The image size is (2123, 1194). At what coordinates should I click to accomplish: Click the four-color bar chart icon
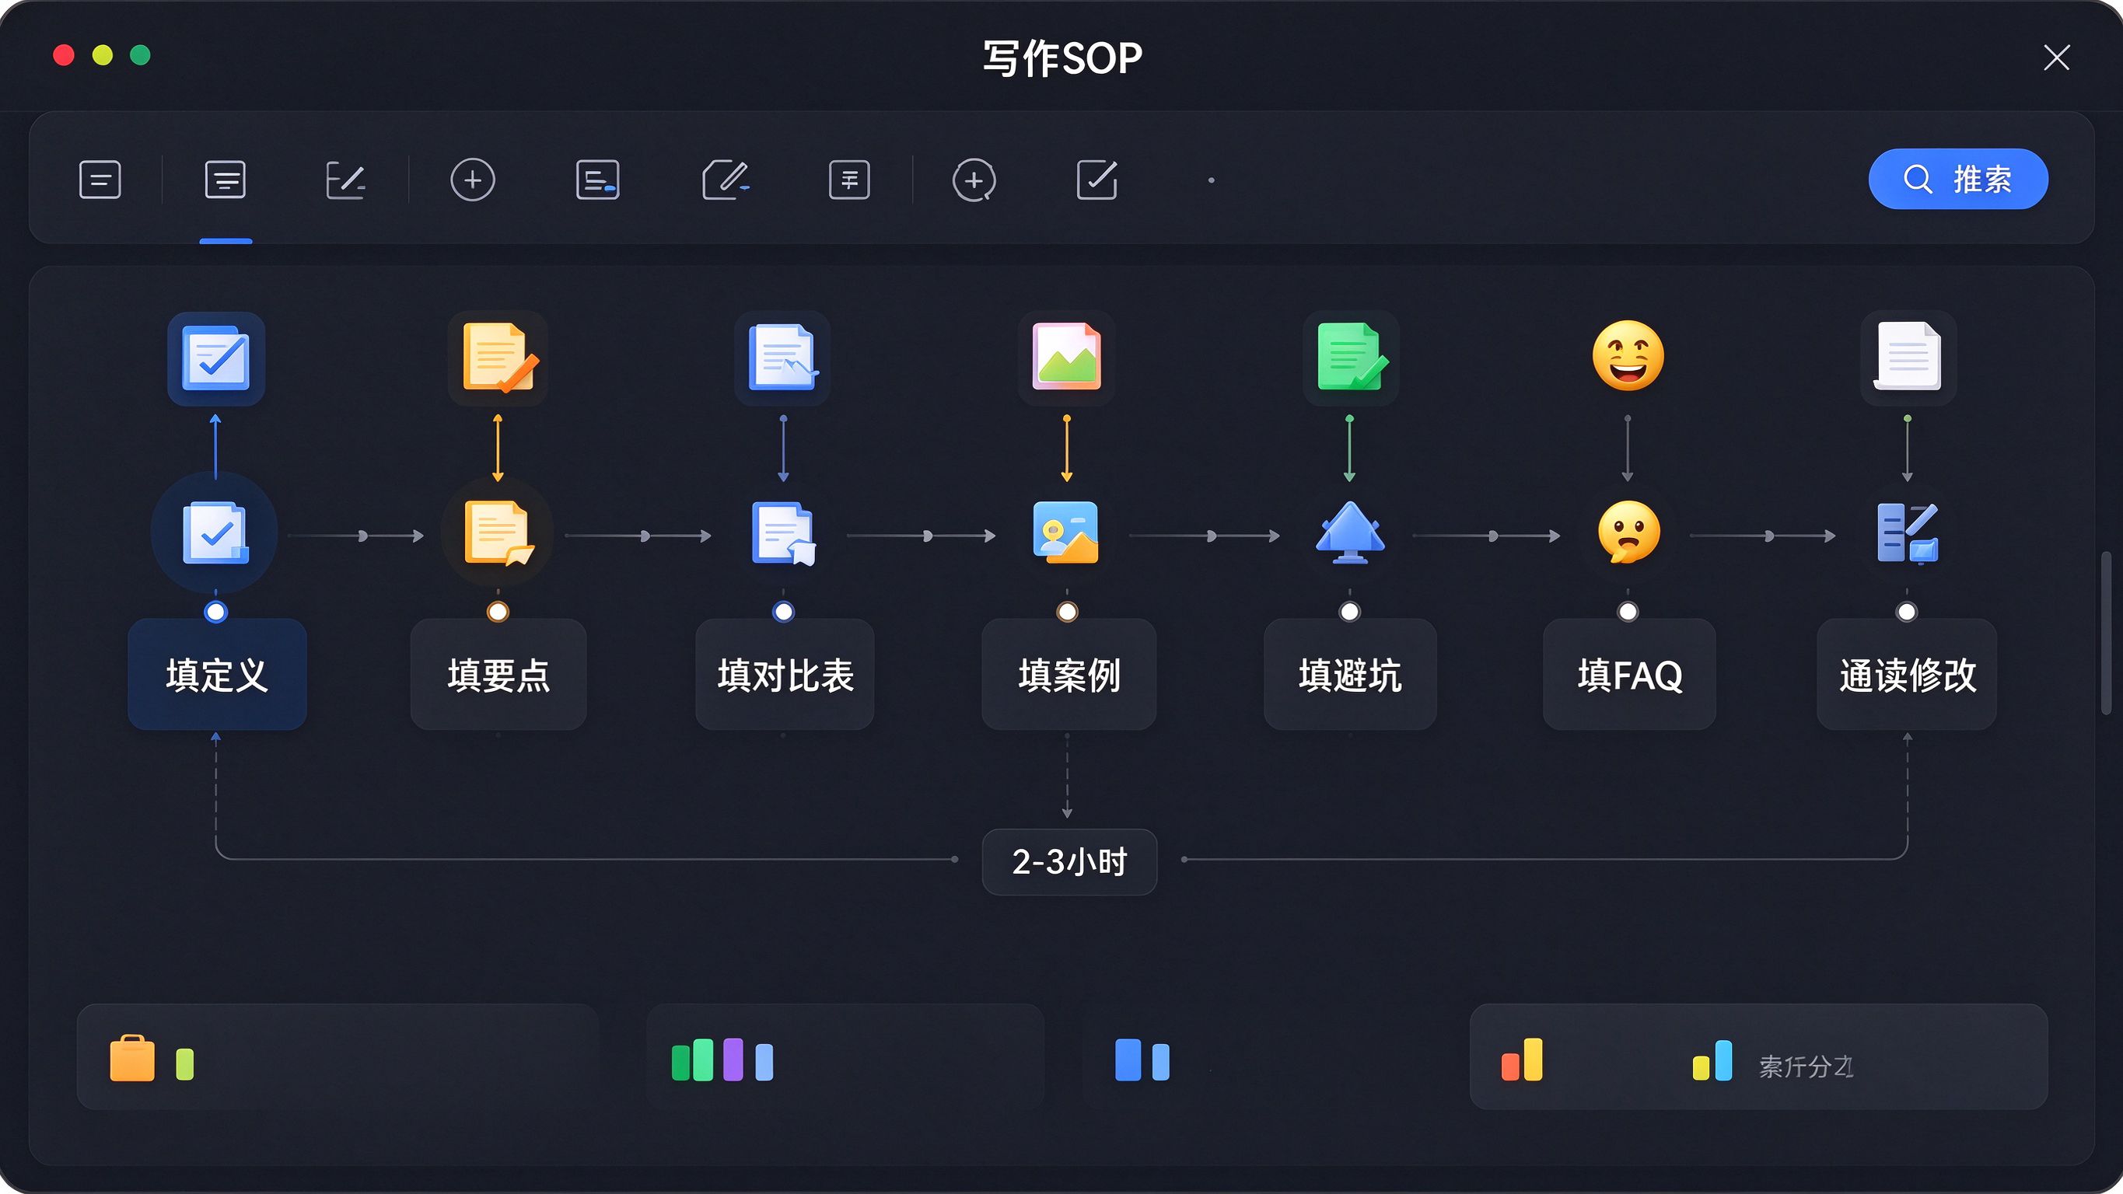pyautogui.click(x=722, y=1060)
